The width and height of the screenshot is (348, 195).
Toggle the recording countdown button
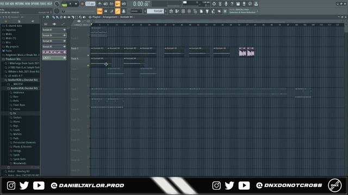point(111,4)
